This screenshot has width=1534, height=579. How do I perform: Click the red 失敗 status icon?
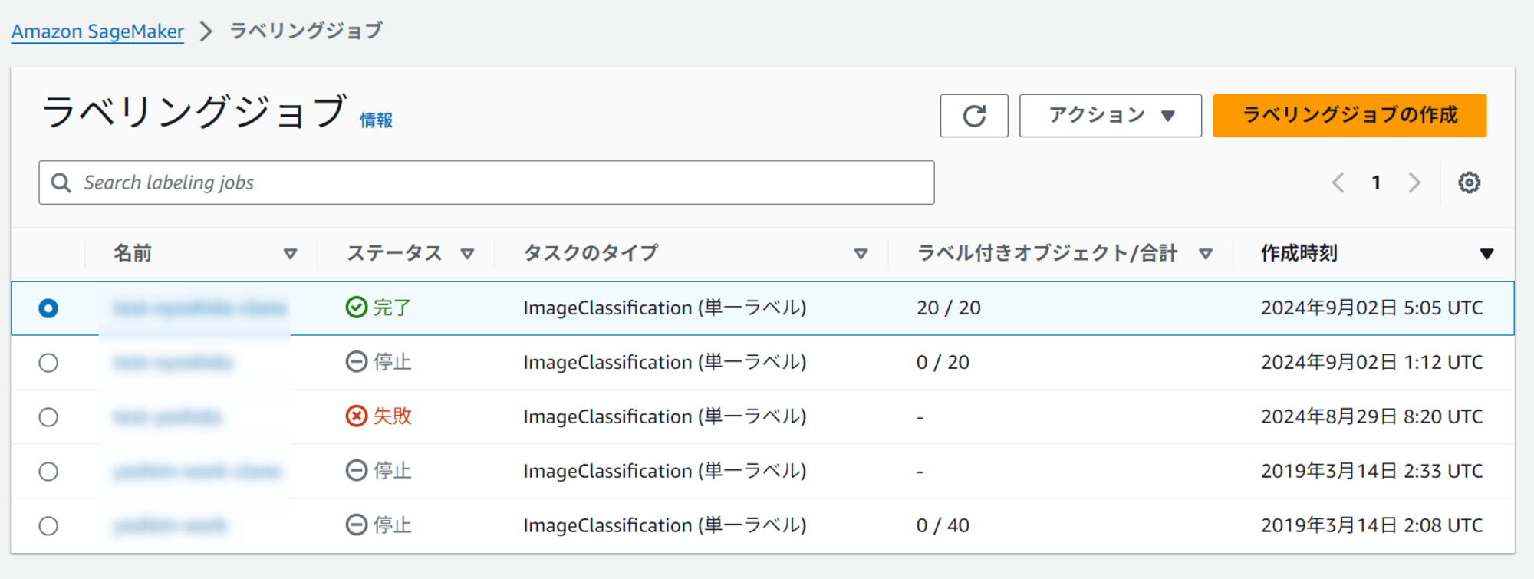[x=356, y=416]
